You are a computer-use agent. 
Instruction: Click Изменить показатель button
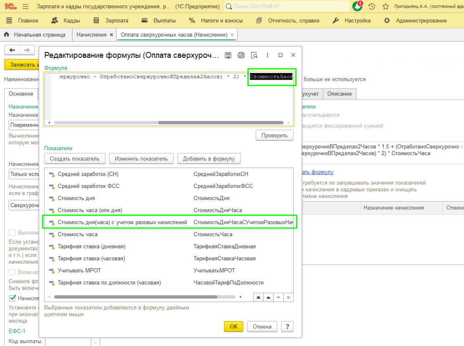(141, 159)
